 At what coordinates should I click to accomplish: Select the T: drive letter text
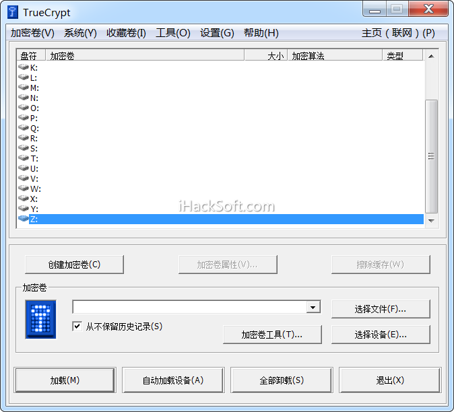click(34, 159)
